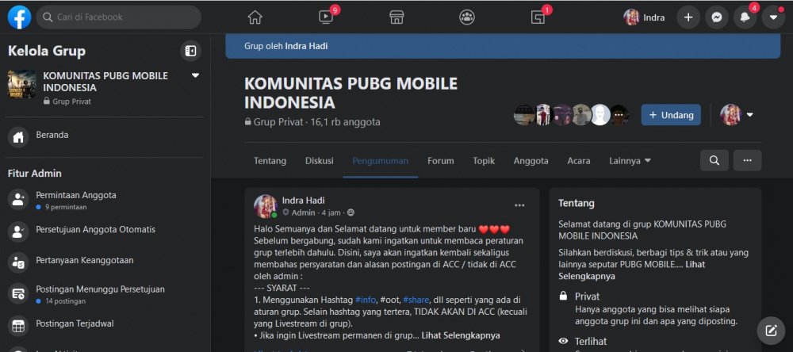Open the notifications bell icon
The image size is (793, 352).
pos(745,17)
